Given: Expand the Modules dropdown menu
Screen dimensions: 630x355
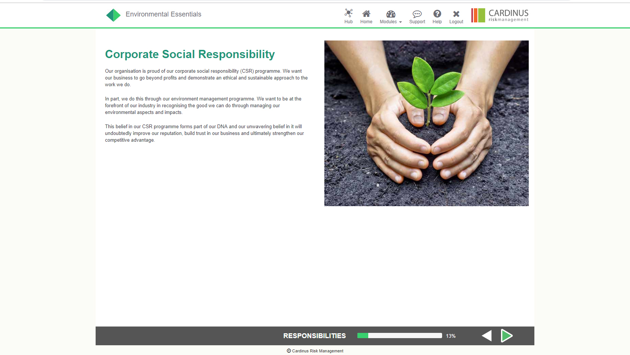Looking at the screenshot, I should coord(391,16).
